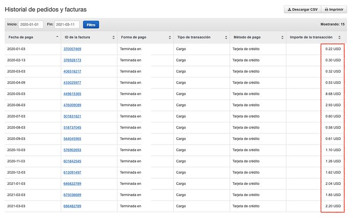Select Tarjeta de crédito in the 2020-09-03 row

point(246,139)
